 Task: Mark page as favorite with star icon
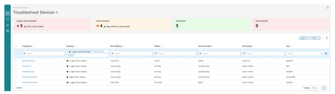[x=328, y=8]
